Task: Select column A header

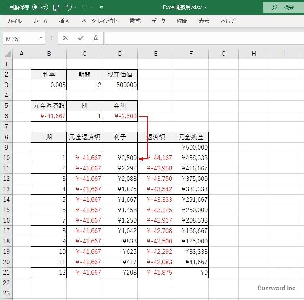Action: pyautogui.click(x=22, y=54)
